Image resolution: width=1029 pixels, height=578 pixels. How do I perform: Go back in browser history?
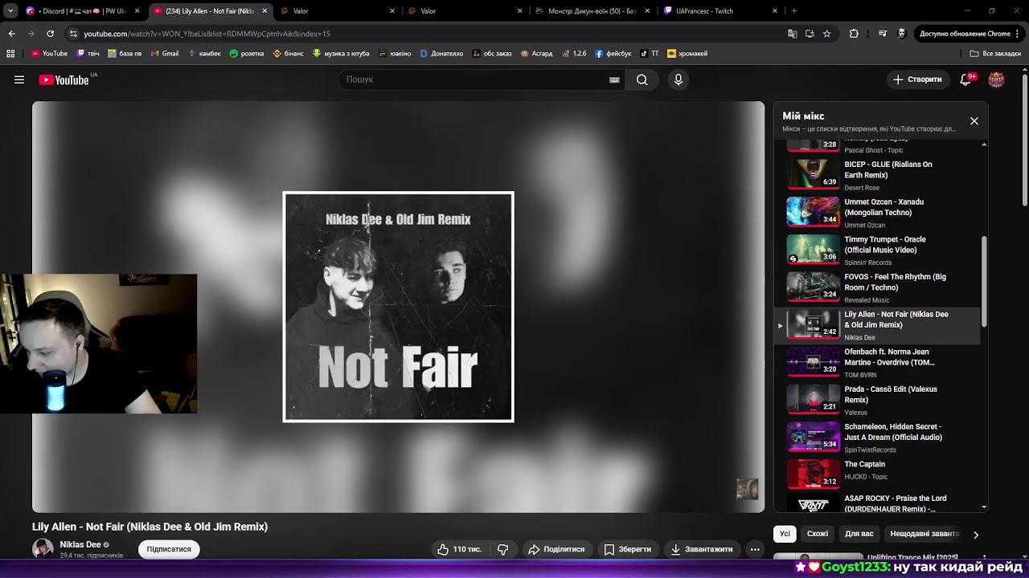11,34
